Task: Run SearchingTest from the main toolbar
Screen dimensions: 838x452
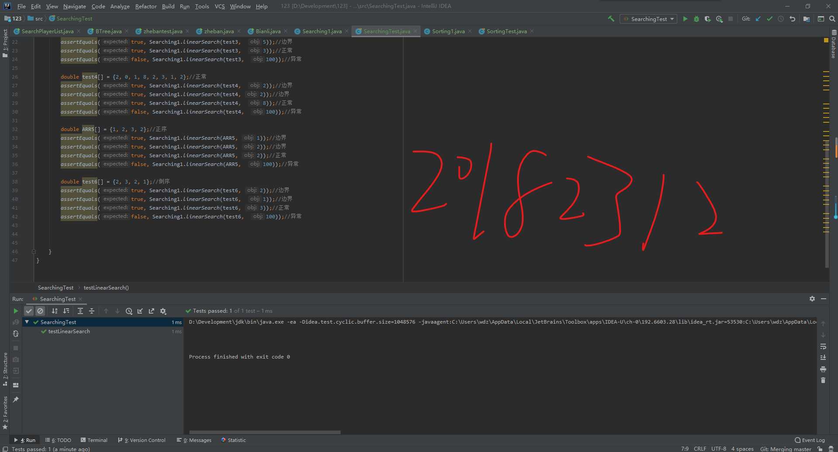Action: (x=685, y=19)
